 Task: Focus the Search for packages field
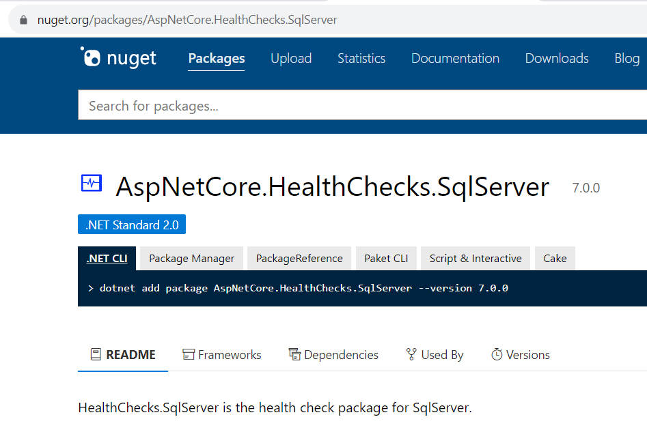tap(362, 106)
